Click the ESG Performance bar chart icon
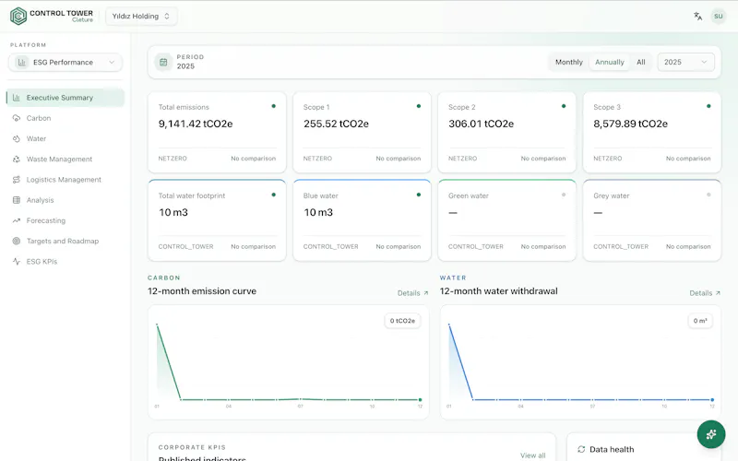 click(x=21, y=62)
